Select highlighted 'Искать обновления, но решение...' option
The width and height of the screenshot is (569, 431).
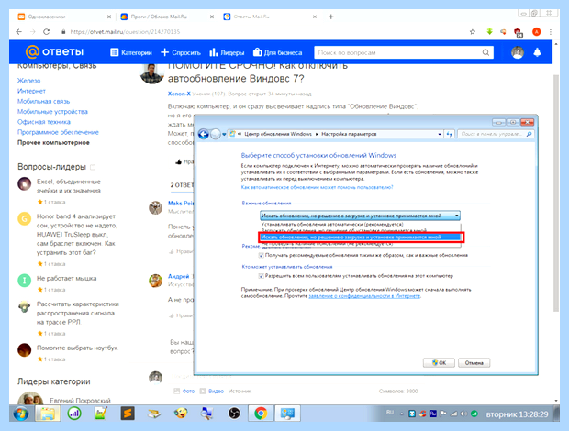coord(360,238)
